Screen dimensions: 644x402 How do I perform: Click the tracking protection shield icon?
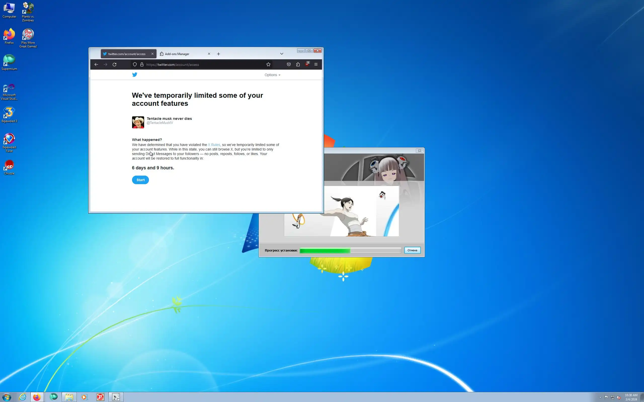coord(135,64)
